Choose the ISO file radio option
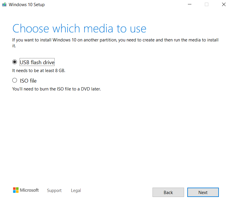Screen dimensions: 232x206 pyautogui.click(x=15, y=81)
